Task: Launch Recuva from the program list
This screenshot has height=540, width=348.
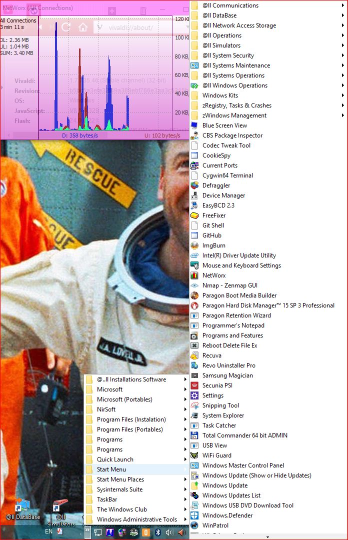Action: [x=211, y=355]
